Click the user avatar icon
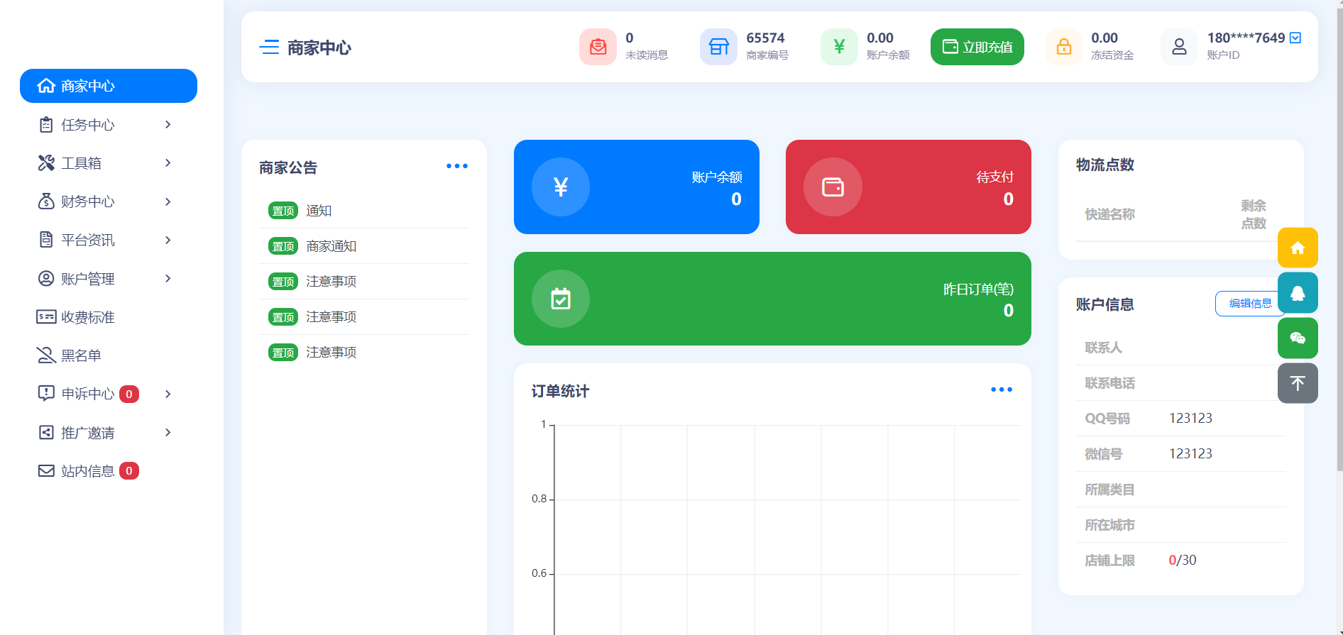 pyautogui.click(x=1179, y=47)
